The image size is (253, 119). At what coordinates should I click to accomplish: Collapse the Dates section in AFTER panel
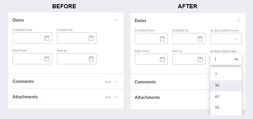click(x=239, y=21)
